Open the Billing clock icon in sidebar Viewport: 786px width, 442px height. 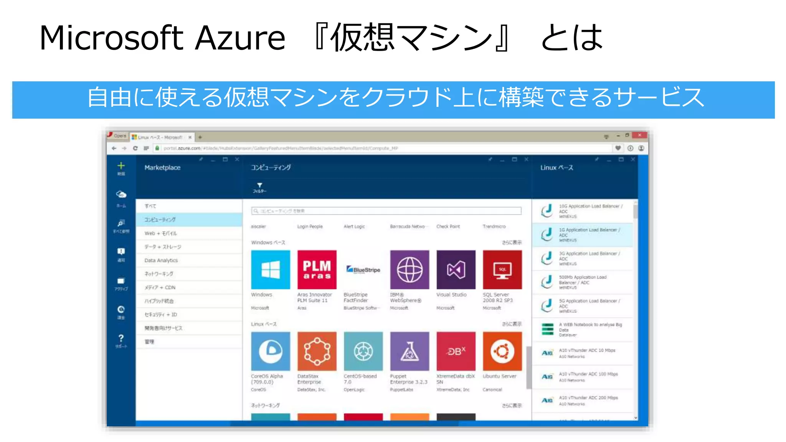121,309
